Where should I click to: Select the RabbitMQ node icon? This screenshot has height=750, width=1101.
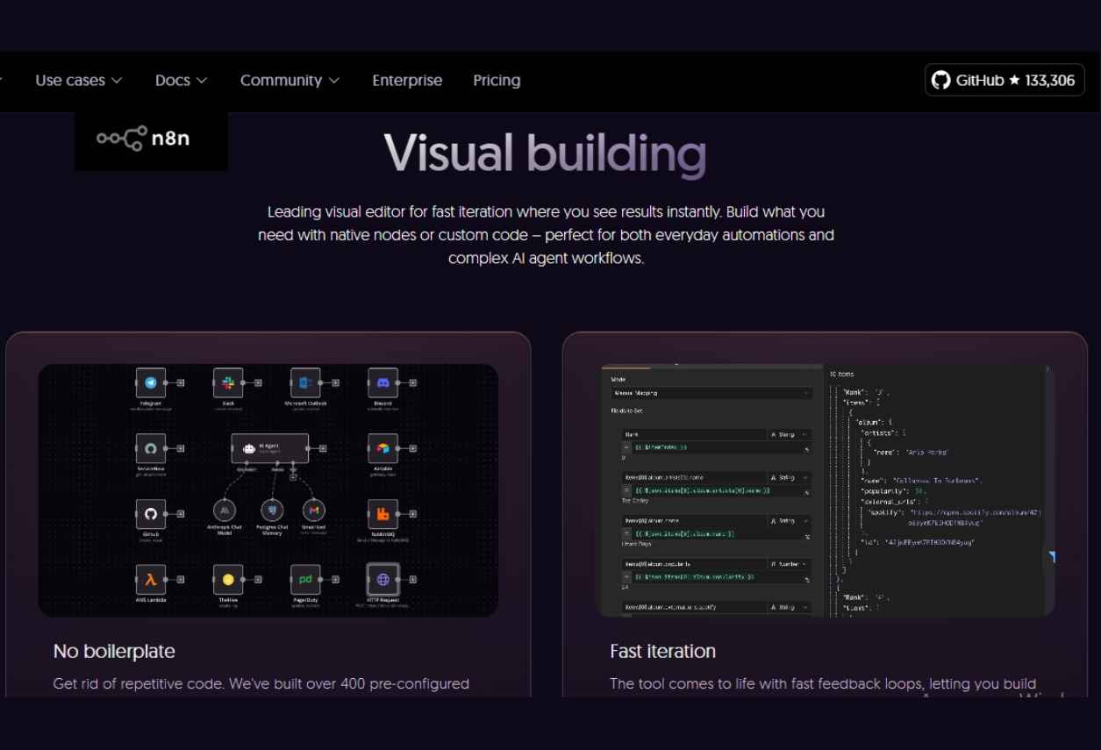[x=382, y=514]
